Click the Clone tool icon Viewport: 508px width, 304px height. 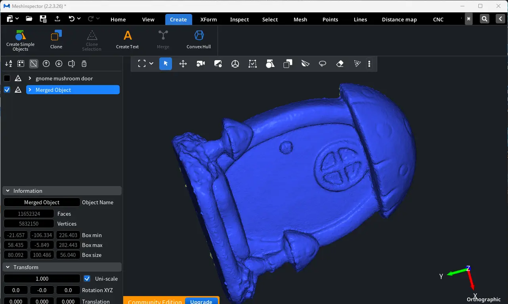(x=56, y=36)
